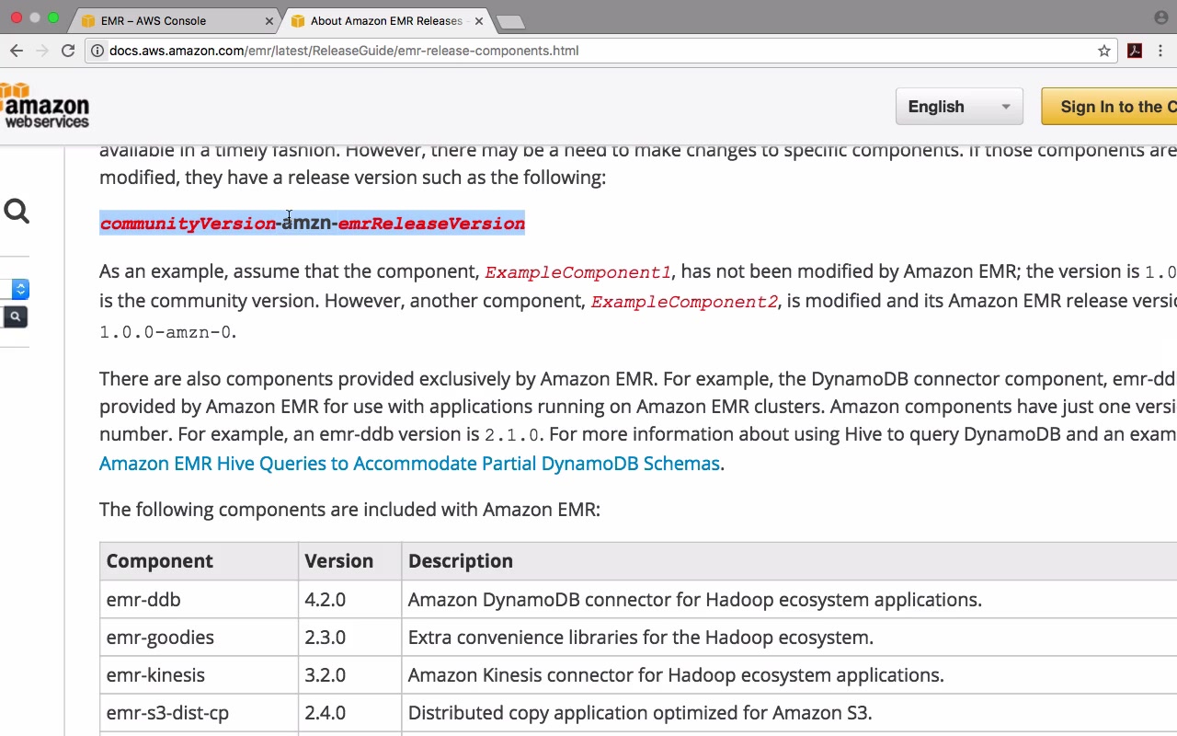Click version 3.2.0 in the table

pyautogui.click(x=326, y=675)
